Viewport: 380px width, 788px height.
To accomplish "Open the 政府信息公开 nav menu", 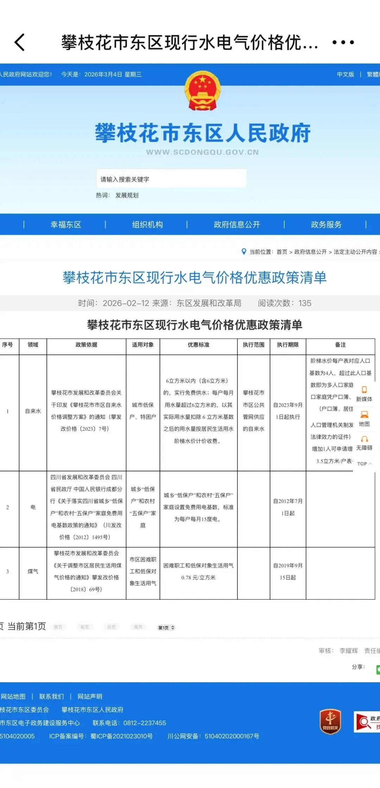I will [x=237, y=225].
